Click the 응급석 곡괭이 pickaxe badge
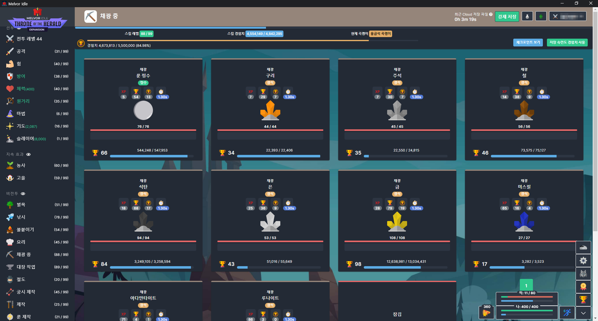This screenshot has width=598, height=321. pos(381,34)
